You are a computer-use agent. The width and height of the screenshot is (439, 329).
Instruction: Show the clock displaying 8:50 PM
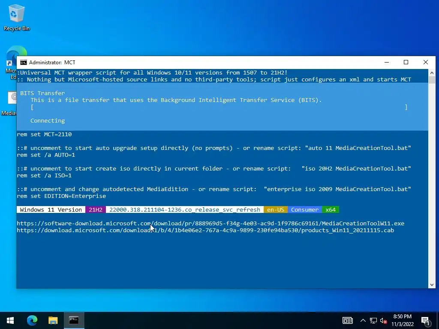[x=402, y=320]
